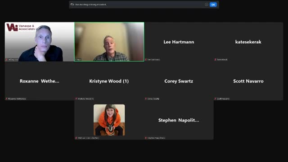Click muted mic icon on Lee Hartmann tile
Image resolution: width=288 pixels, height=162 pixels.
click(146, 60)
